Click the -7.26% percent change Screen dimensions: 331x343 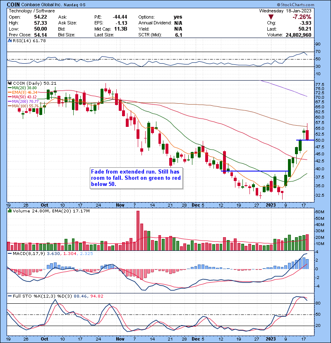click(x=302, y=17)
